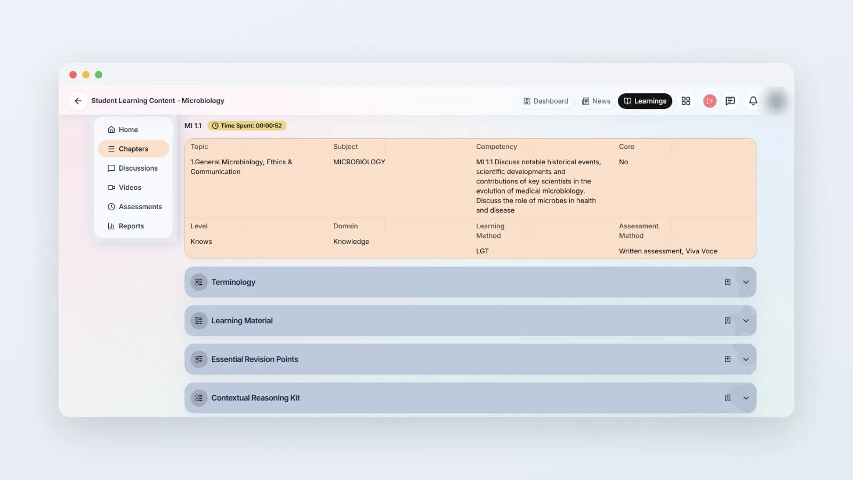Click the 'LGT' learning method value

482,251
